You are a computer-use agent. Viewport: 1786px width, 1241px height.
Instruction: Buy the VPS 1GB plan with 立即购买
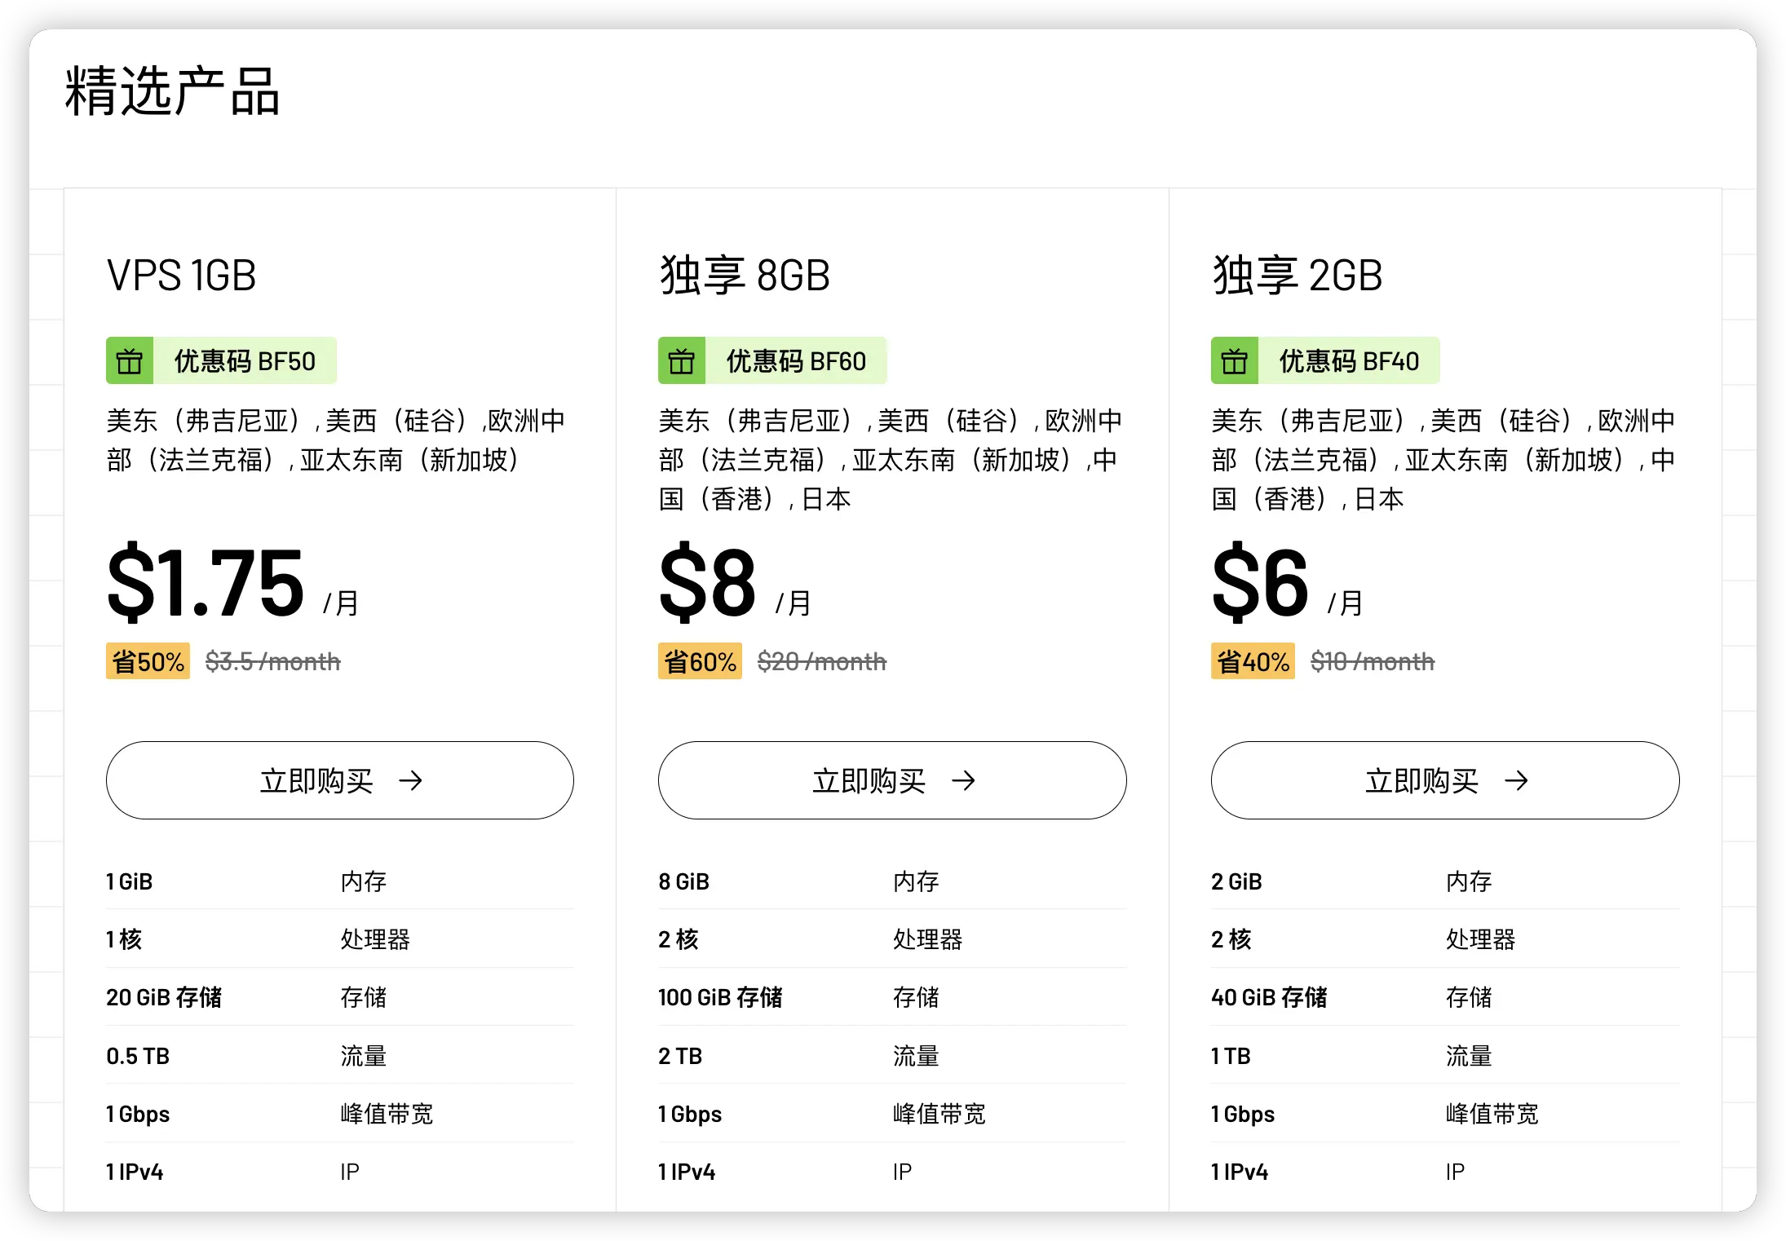[x=340, y=780]
